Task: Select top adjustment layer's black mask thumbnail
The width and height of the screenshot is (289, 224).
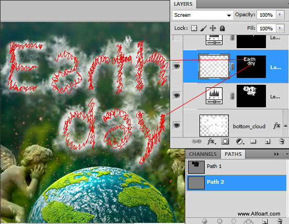Action: click(x=251, y=41)
